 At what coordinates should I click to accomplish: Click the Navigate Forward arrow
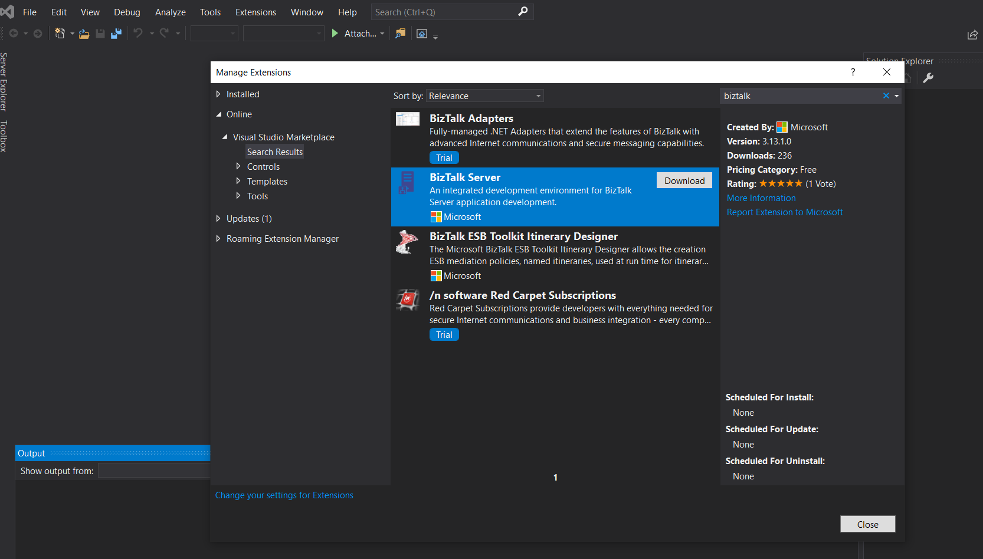point(38,34)
